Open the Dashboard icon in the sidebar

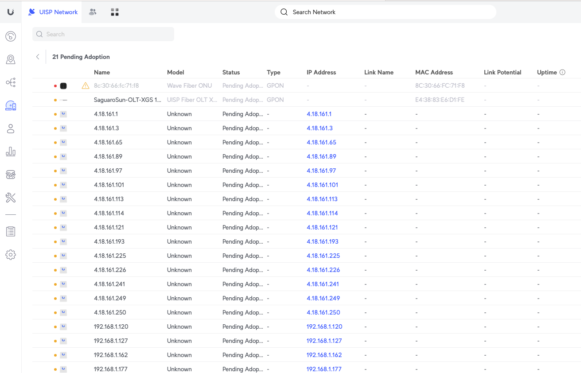(11, 36)
